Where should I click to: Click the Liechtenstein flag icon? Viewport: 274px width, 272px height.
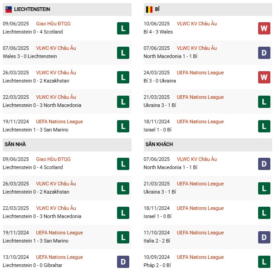[x=9, y=9]
